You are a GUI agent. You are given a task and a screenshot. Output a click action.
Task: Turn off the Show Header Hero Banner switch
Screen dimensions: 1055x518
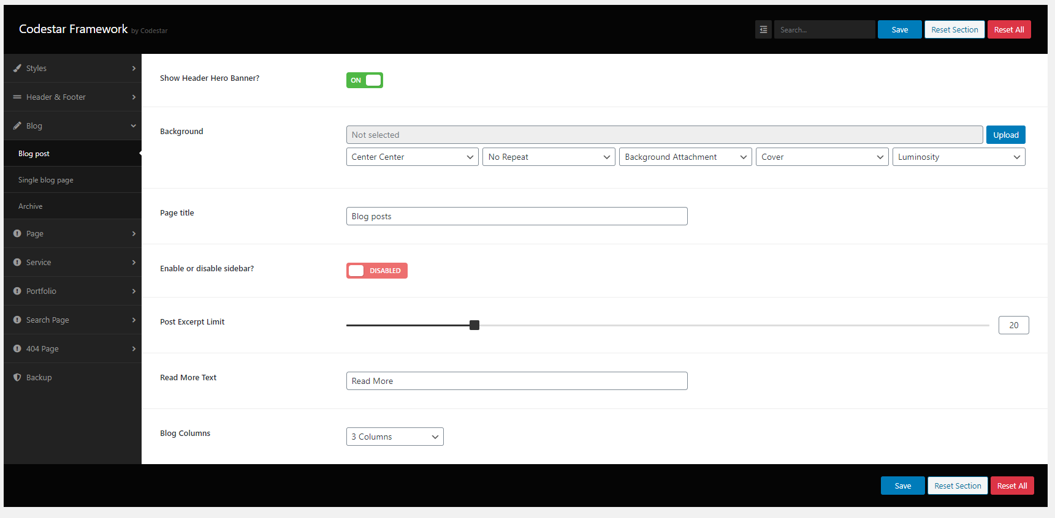[x=365, y=80]
